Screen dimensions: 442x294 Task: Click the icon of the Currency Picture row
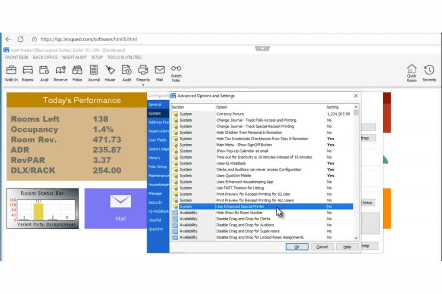click(175, 114)
